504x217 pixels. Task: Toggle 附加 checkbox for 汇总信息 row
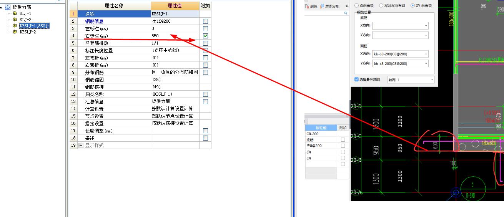tap(205, 101)
